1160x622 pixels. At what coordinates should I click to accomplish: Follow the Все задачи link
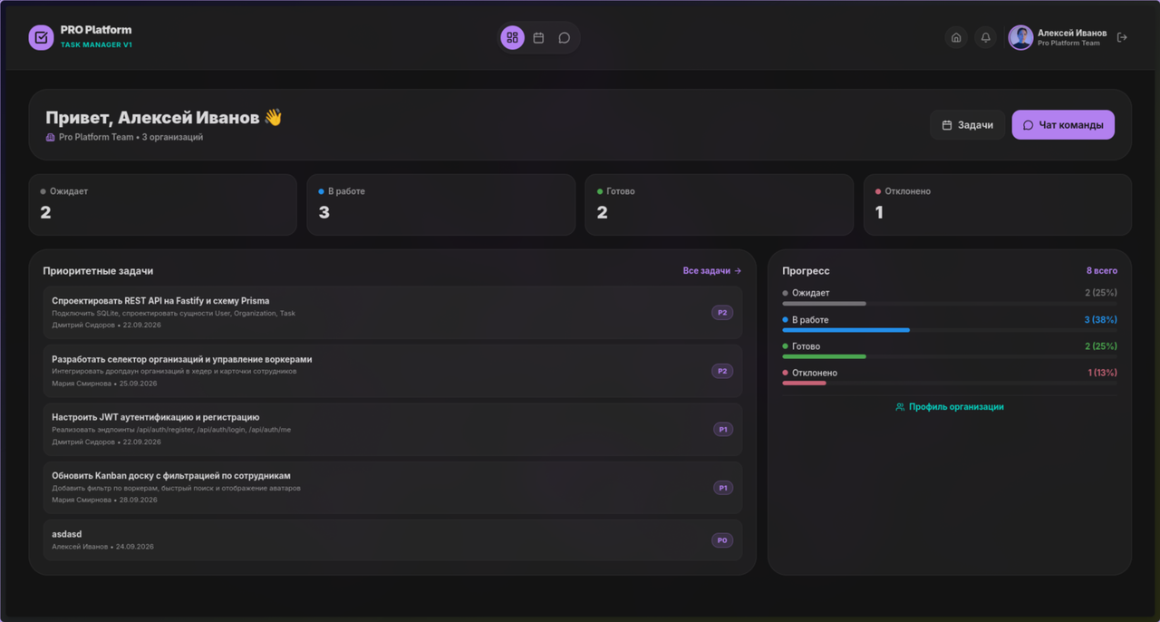pos(712,271)
